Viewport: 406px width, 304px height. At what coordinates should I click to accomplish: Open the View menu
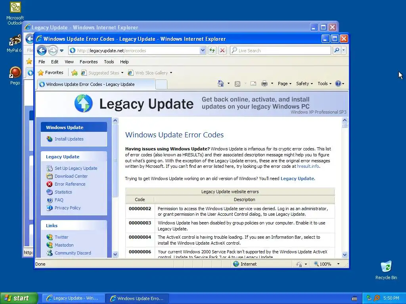point(69,62)
